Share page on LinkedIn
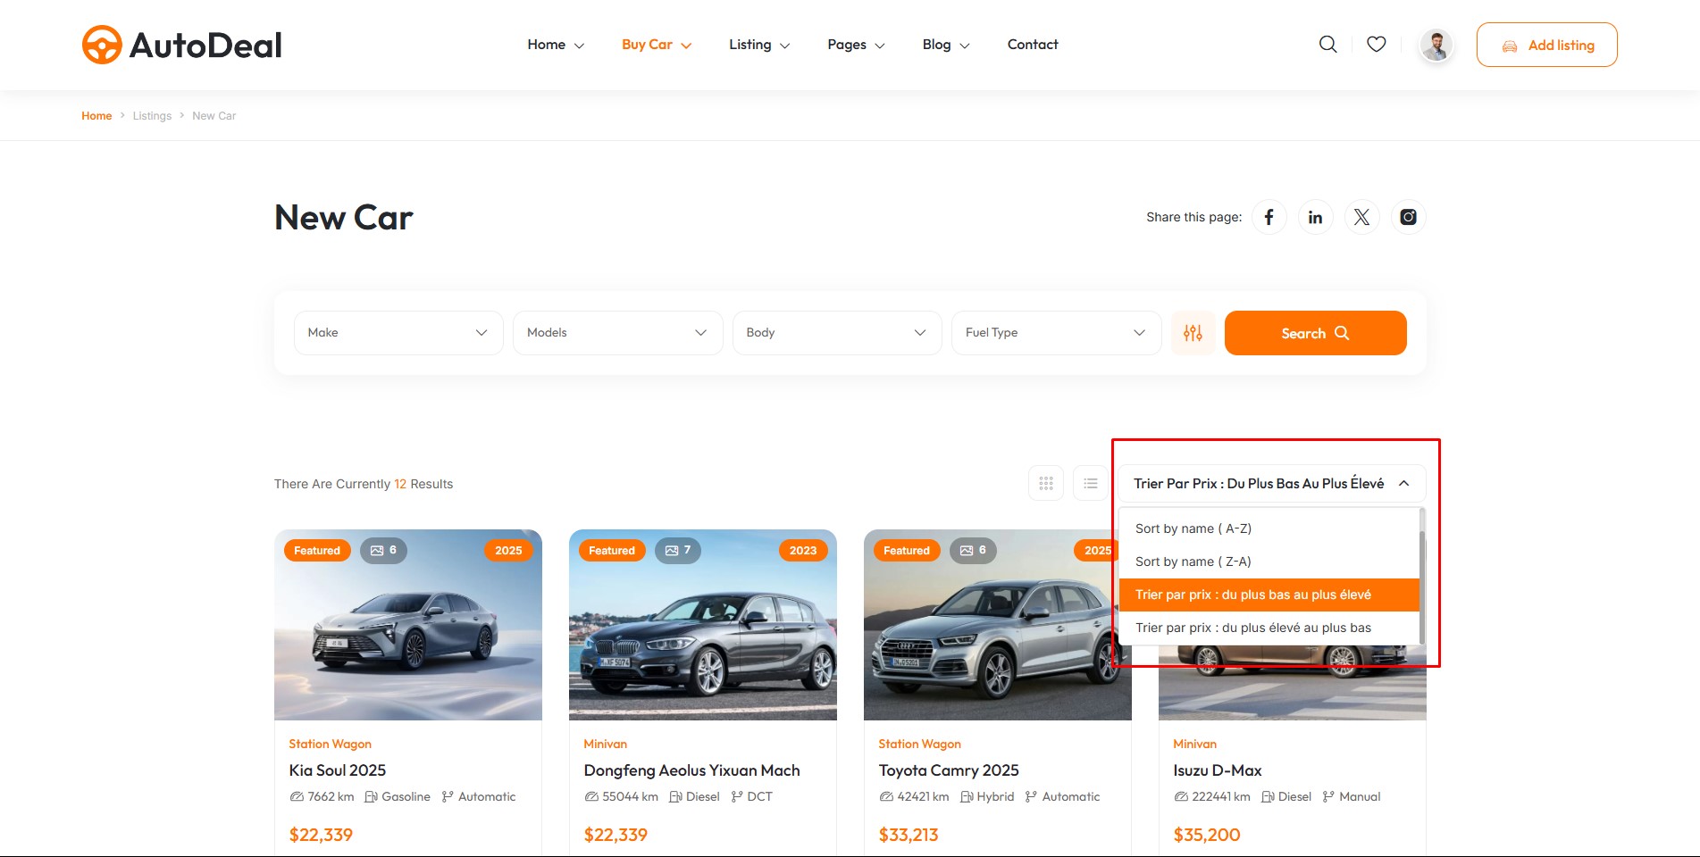 (x=1316, y=217)
